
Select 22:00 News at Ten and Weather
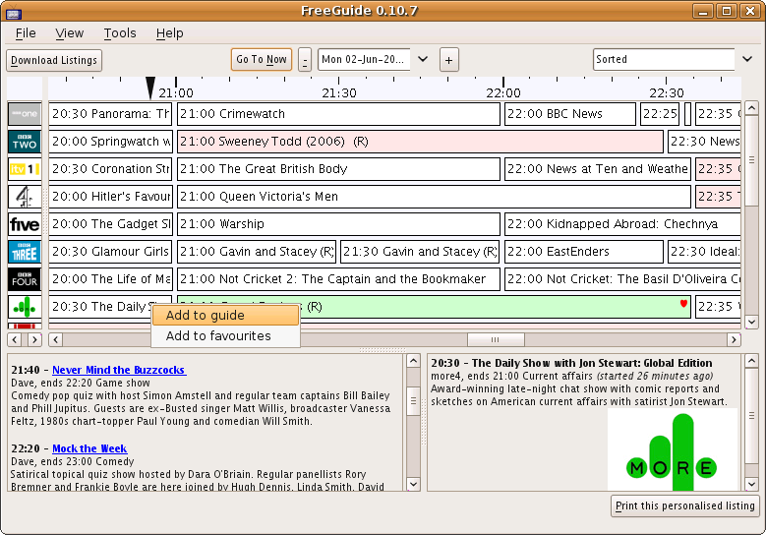tap(598, 169)
